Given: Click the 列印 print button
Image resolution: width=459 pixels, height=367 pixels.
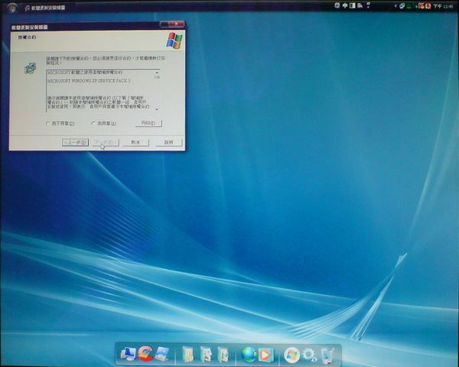Looking at the screenshot, I should click(x=148, y=123).
